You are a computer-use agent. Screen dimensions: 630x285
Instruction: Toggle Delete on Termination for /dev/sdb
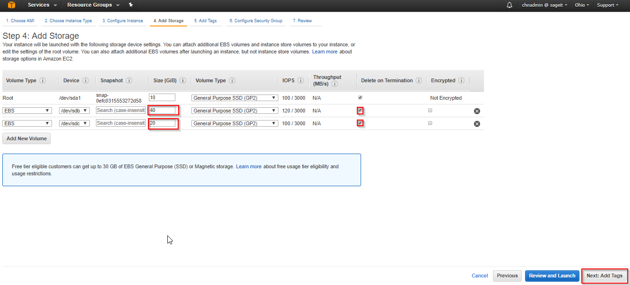tap(361, 111)
